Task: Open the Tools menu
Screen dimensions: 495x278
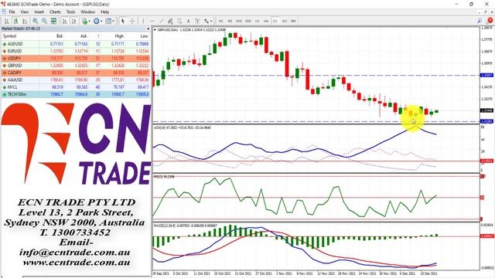Action: pos(70,12)
